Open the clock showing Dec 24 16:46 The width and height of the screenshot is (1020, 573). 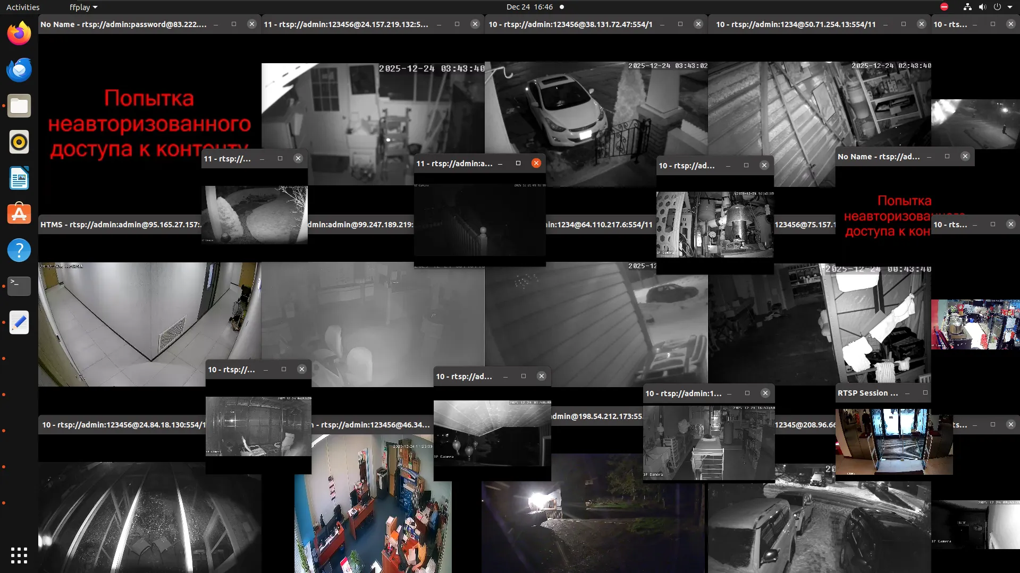tap(530, 7)
